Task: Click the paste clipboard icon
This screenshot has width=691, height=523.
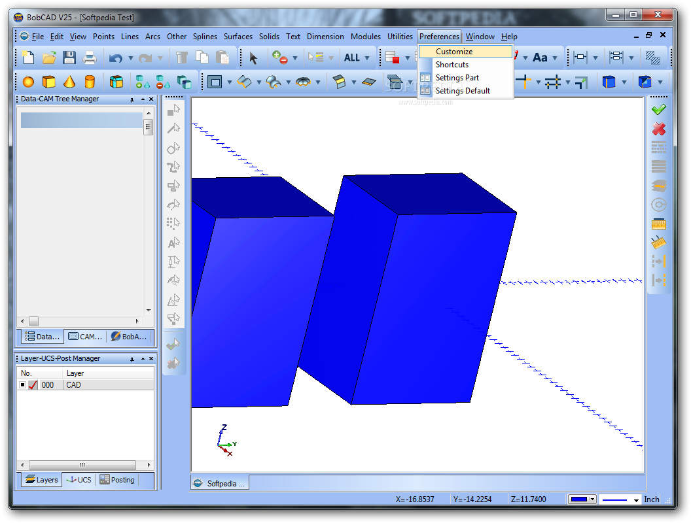Action: (x=222, y=58)
